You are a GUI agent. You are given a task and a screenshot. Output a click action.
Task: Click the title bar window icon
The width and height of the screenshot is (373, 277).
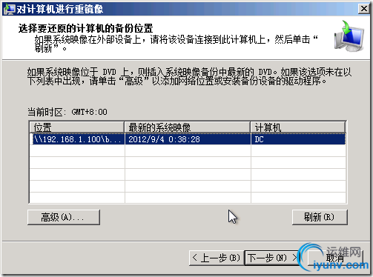coord(10,9)
